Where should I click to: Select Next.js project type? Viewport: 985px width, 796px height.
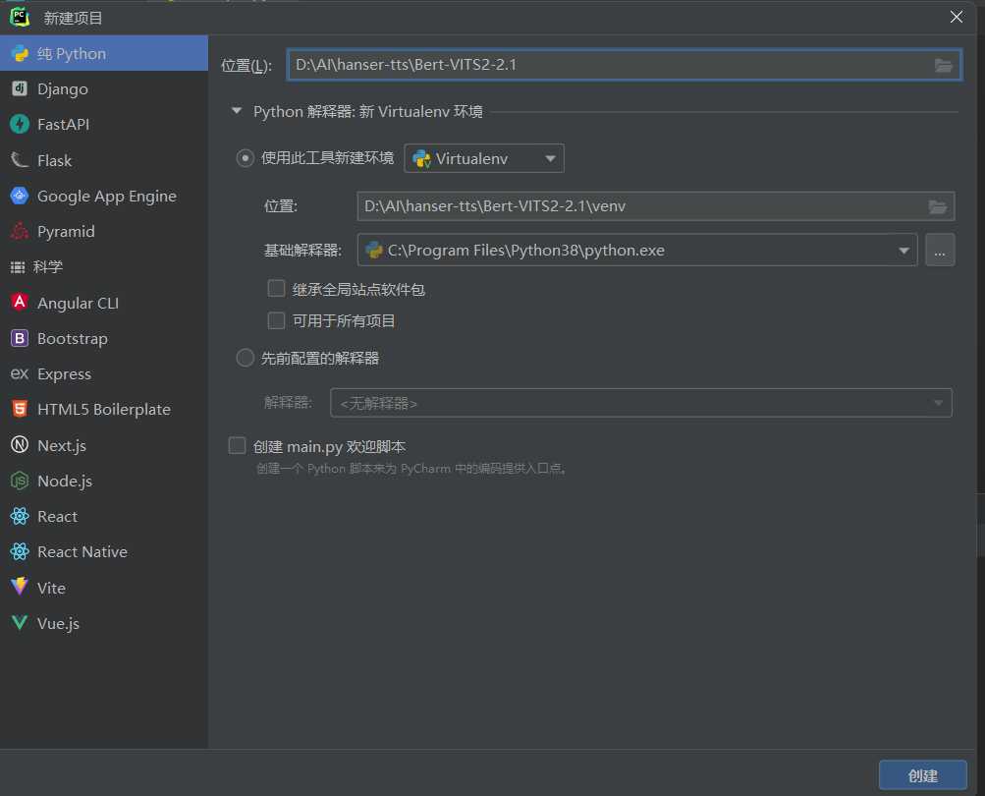[x=104, y=444]
